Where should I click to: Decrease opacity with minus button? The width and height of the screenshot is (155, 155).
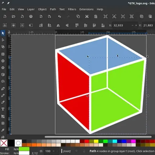54,151
